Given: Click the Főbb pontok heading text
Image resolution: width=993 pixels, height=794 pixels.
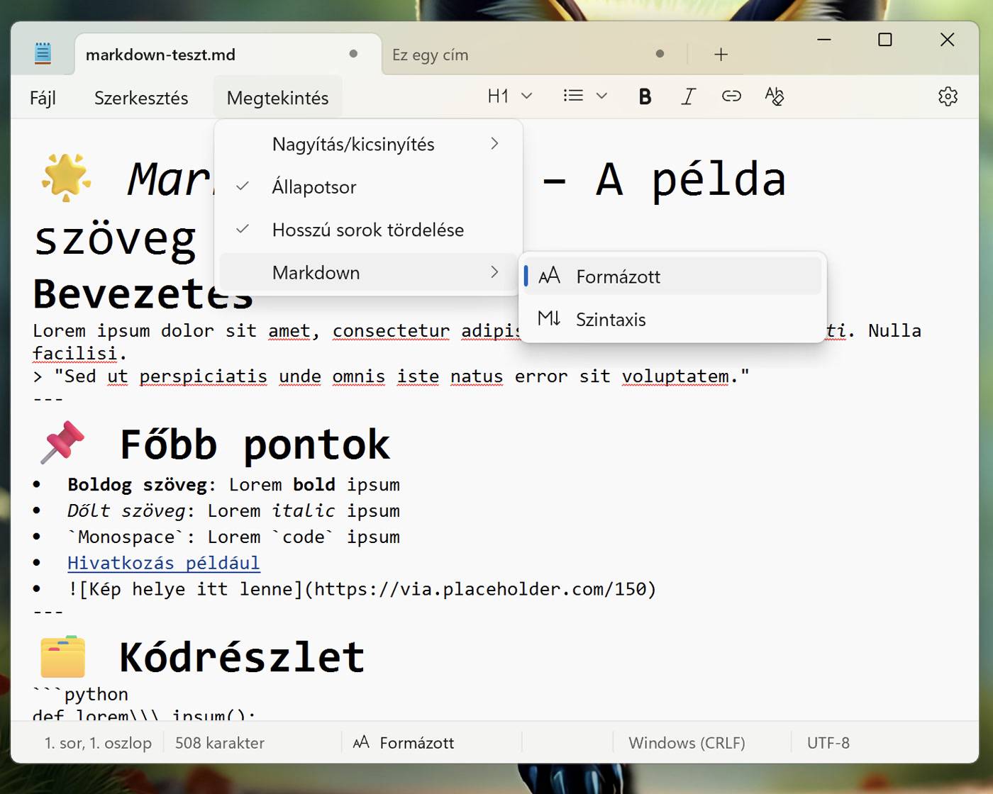Looking at the screenshot, I should point(255,444).
